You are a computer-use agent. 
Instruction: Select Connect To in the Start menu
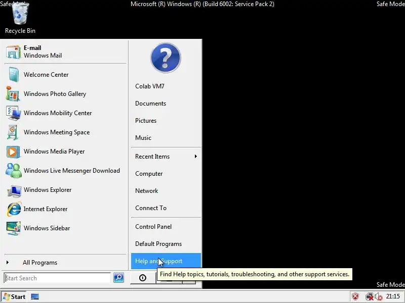point(151,208)
